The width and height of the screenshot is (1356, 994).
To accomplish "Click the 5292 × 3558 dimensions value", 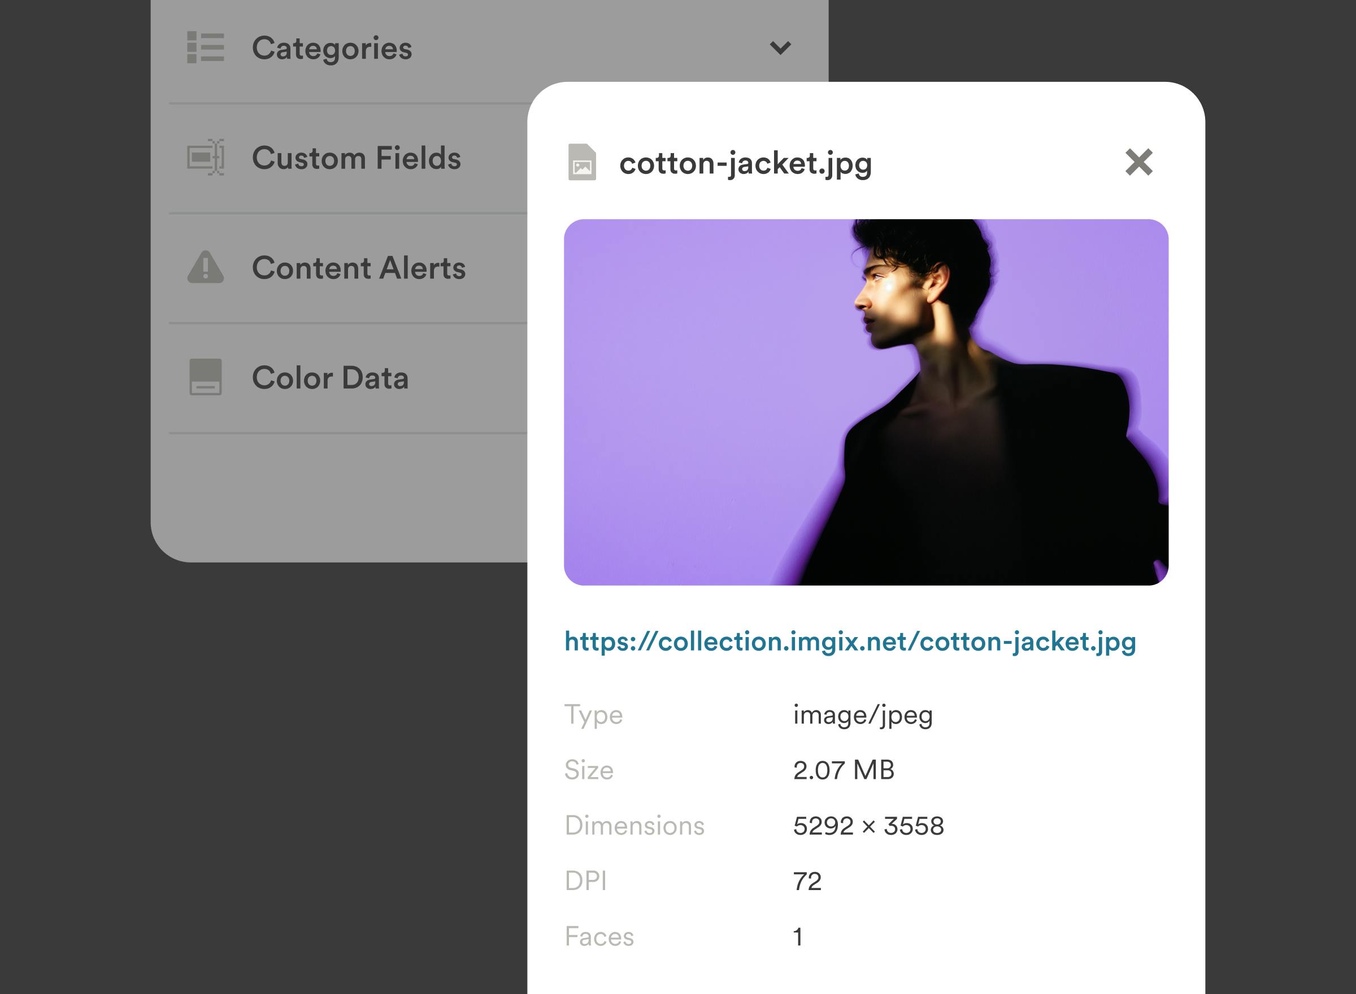I will pyautogui.click(x=868, y=826).
